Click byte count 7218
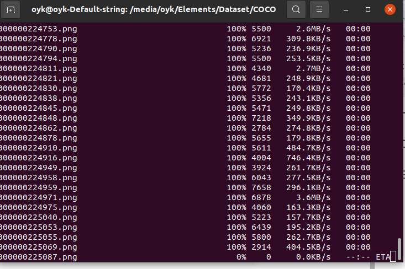This screenshot has width=405, height=269. (x=261, y=119)
